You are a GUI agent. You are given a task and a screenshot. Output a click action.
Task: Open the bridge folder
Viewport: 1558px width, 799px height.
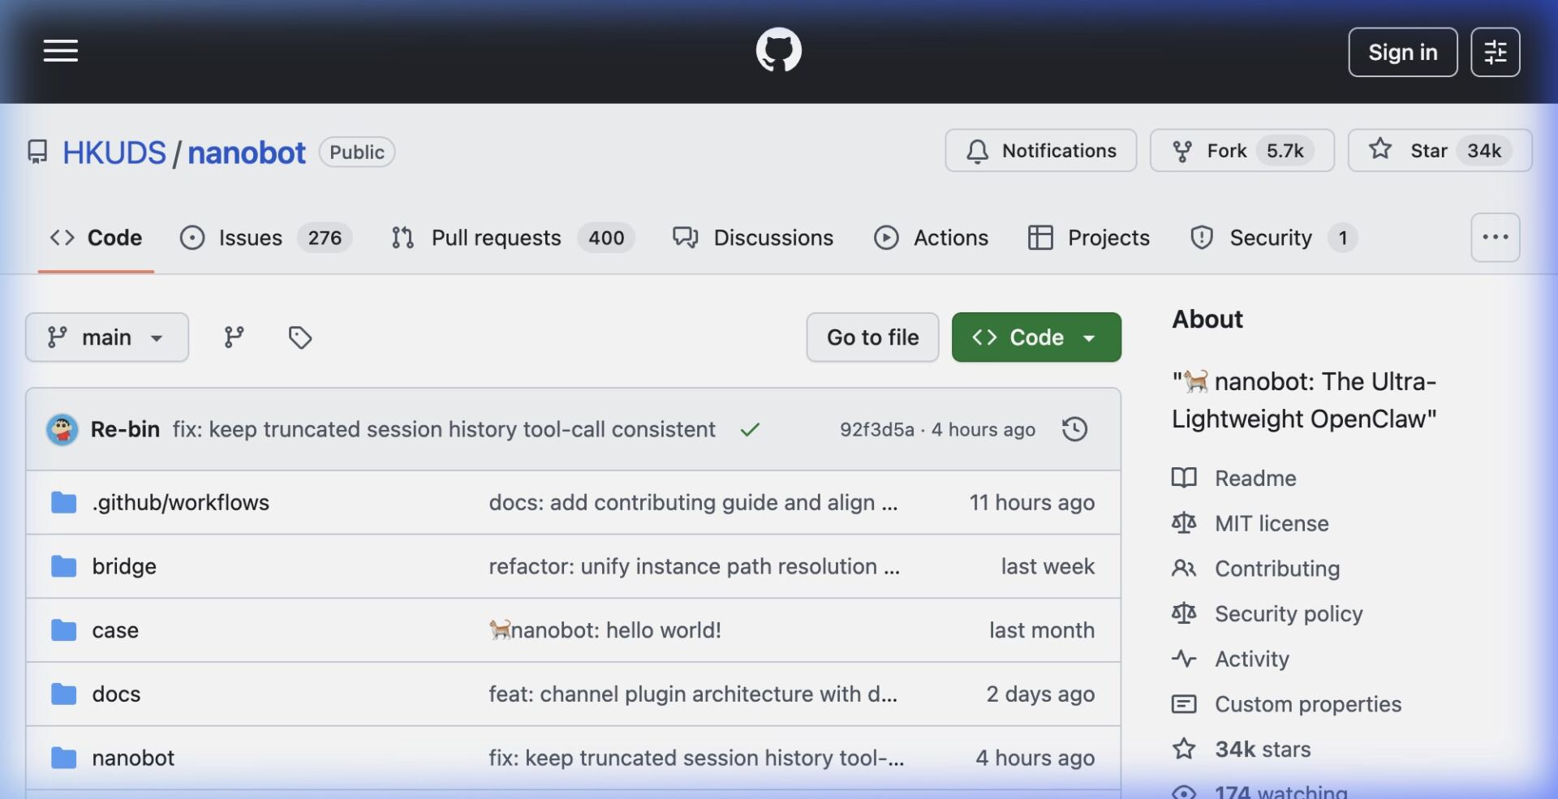tap(124, 566)
